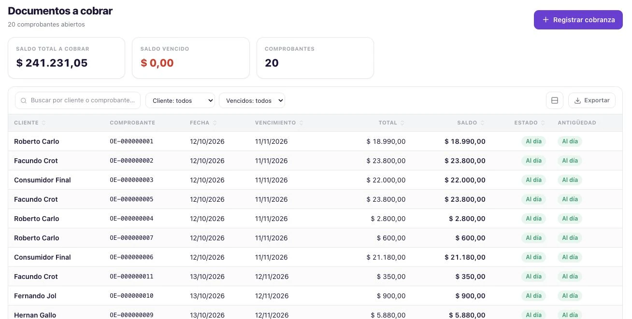Click the $ 900,00 total for Fernando Jol
This screenshot has width=632, height=319.
pyautogui.click(x=391, y=296)
